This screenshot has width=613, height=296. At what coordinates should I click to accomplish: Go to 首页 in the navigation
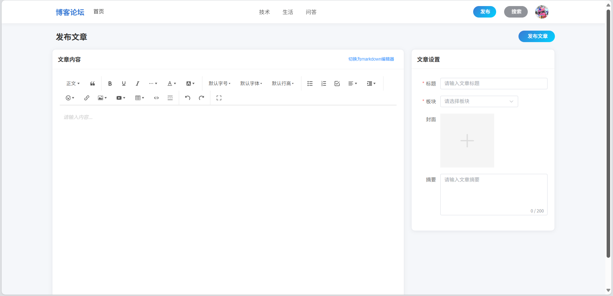(98, 12)
